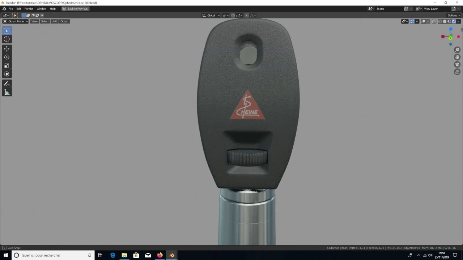Click the Scene name field
The width and height of the screenshot is (463, 260).
(x=389, y=9)
